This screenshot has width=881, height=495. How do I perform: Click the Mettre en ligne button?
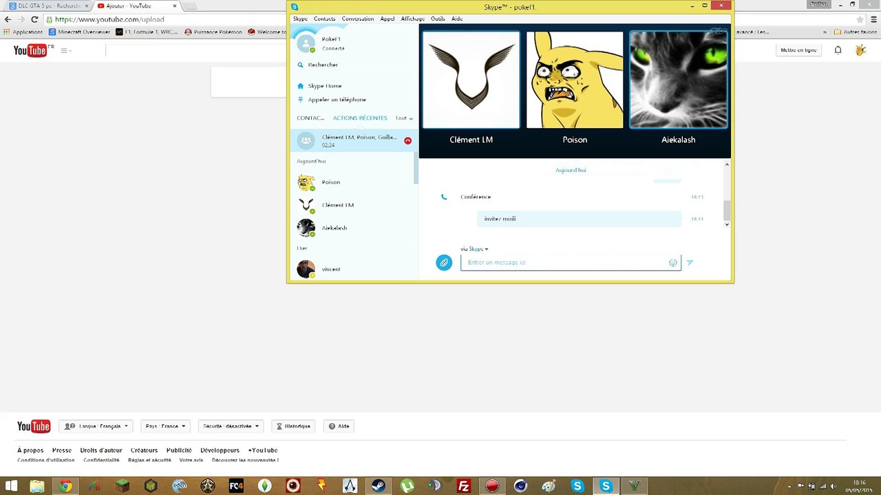[x=798, y=50]
